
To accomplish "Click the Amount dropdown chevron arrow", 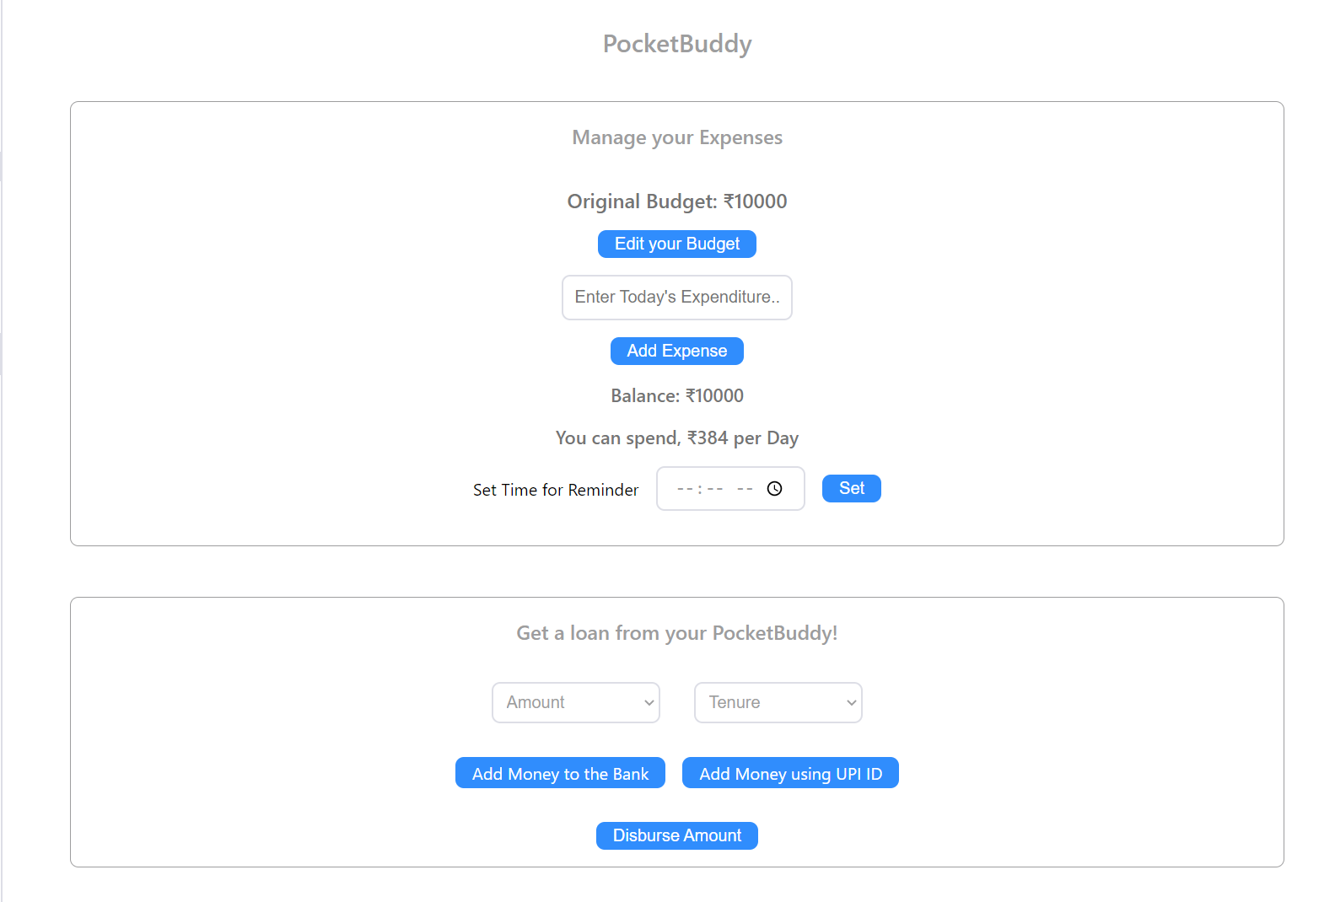I will click(x=648, y=702).
